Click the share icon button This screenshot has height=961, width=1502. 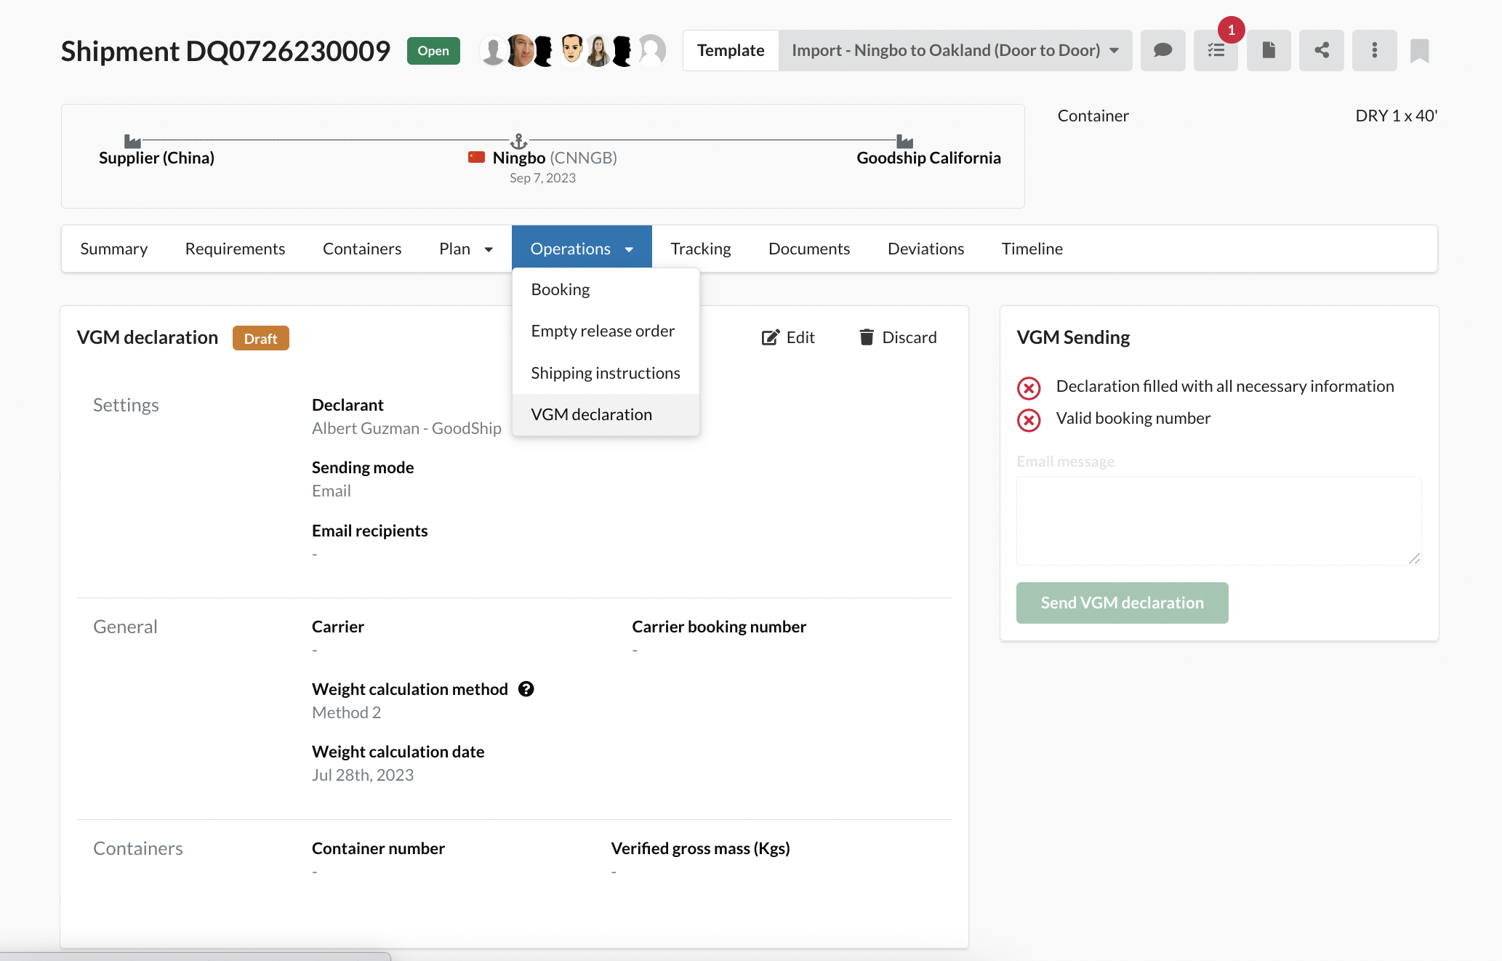tap(1322, 50)
